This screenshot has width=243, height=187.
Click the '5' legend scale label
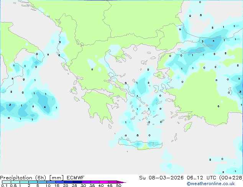coord(38,185)
